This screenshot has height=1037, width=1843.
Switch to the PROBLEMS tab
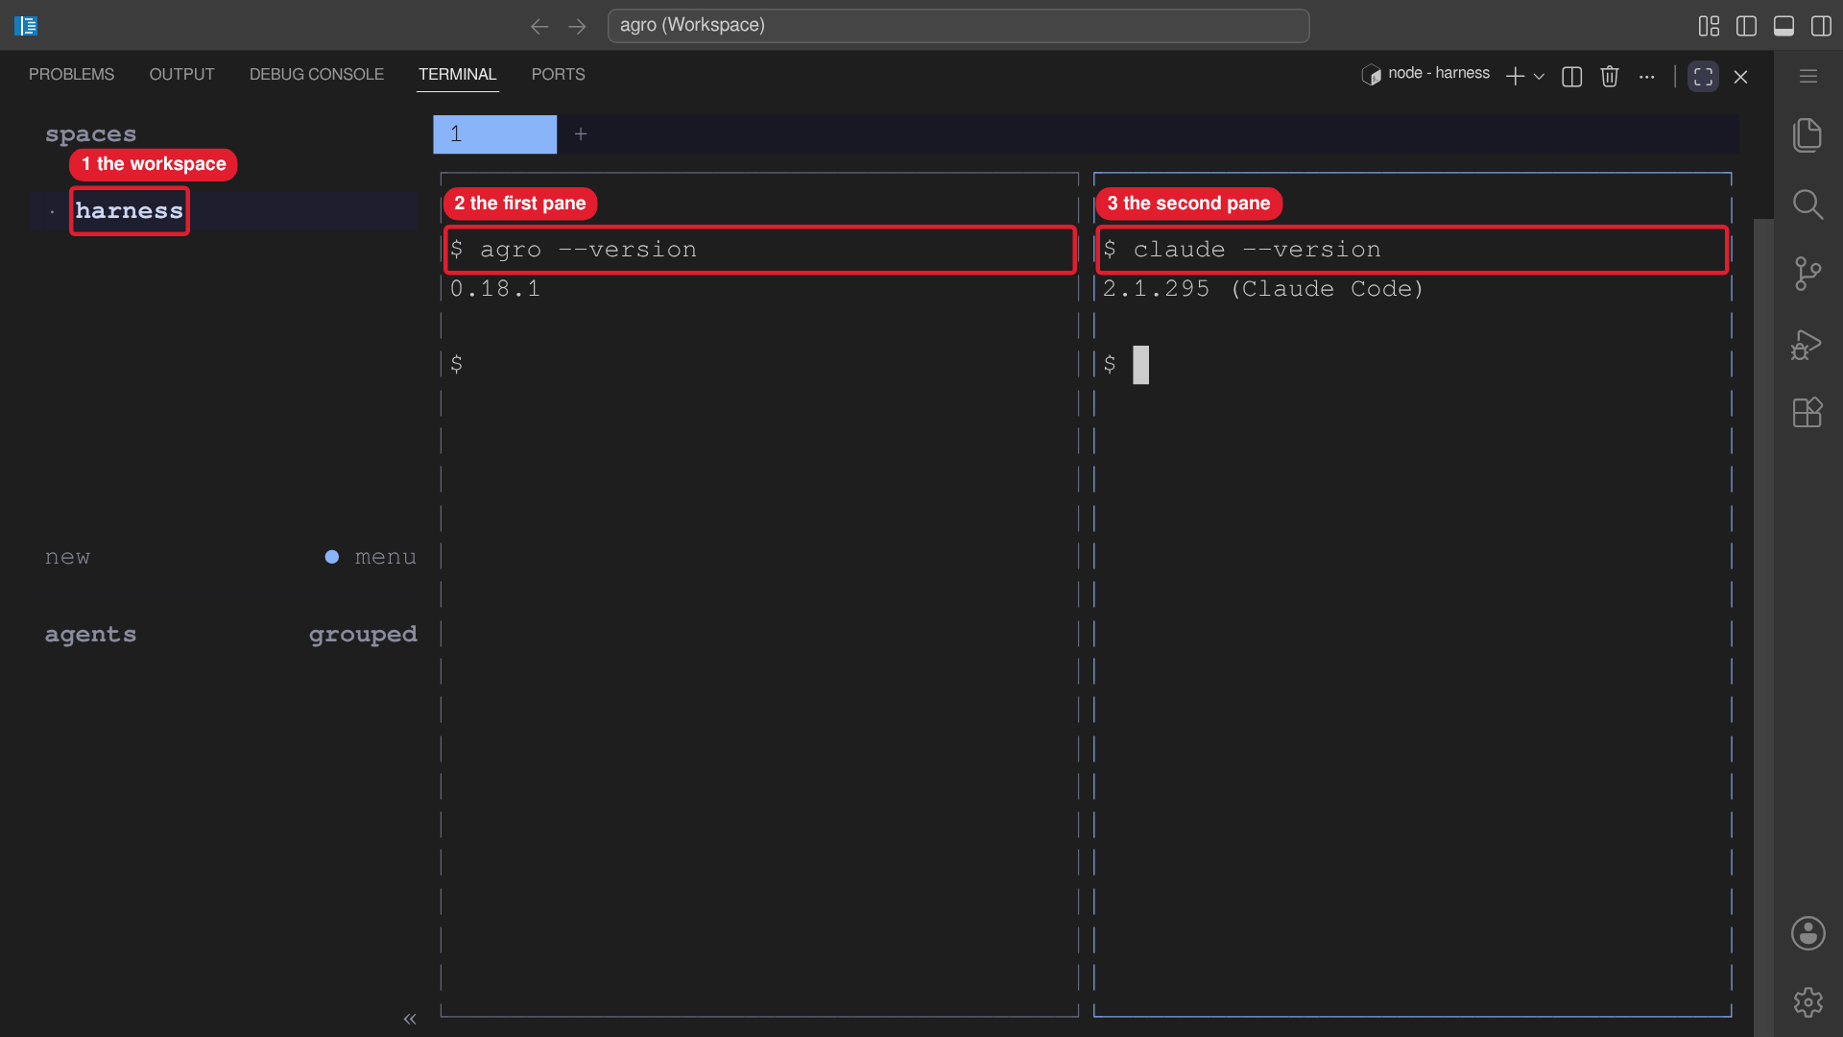click(x=71, y=74)
